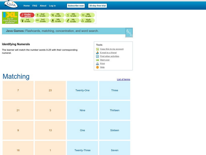Select the 5th Grade pill
The image size is (206, 155).
pos(57,20)
